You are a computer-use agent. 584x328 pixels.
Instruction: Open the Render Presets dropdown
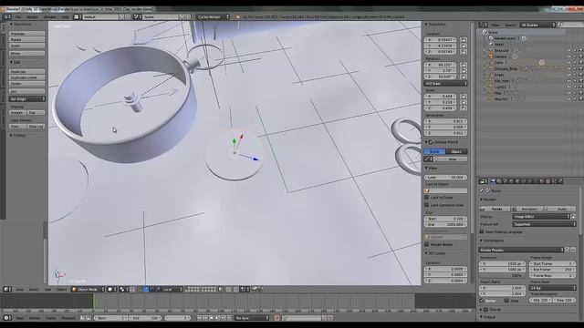point(521,250)
